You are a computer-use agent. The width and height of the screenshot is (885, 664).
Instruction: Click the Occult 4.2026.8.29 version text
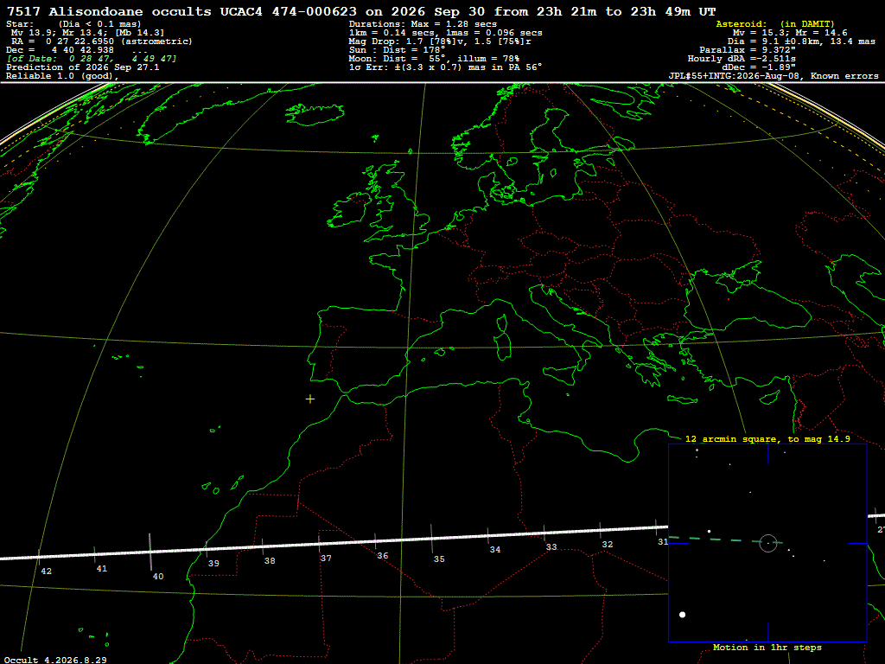pyautogui.click(x=55, y=660)
